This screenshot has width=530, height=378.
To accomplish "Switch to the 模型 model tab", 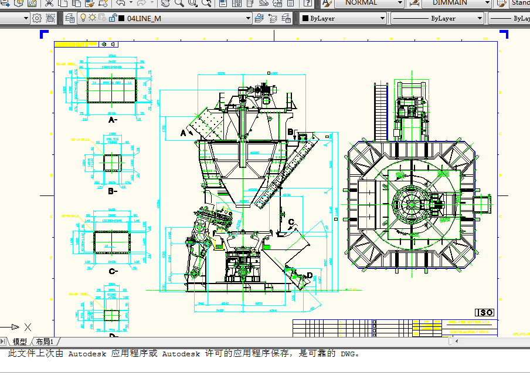I will pos(19,342).
